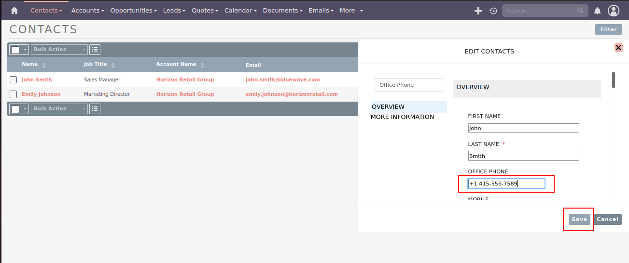
Task: Check the Emily Johnson row checkbox
Action: pyautogui.click(x=14, y=94)
